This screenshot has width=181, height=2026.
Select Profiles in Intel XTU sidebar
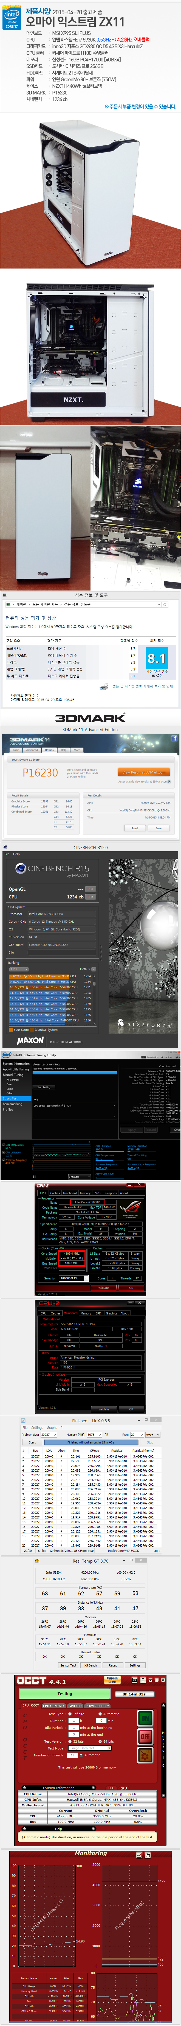tap(8, 1109)
